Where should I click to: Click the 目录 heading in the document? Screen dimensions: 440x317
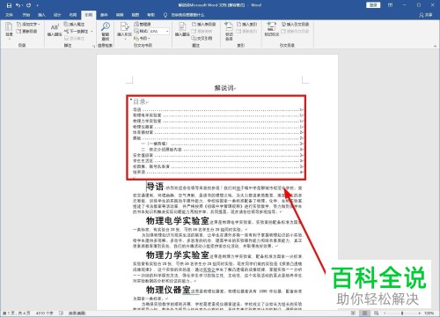pyautogui.click(x=140, y=101)
